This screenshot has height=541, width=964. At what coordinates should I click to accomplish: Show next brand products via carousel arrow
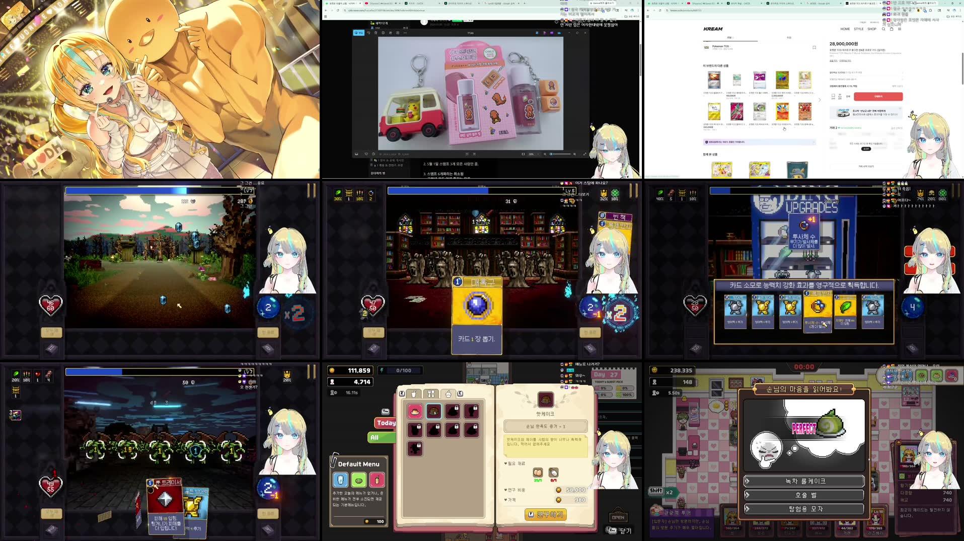click(820, 100)
